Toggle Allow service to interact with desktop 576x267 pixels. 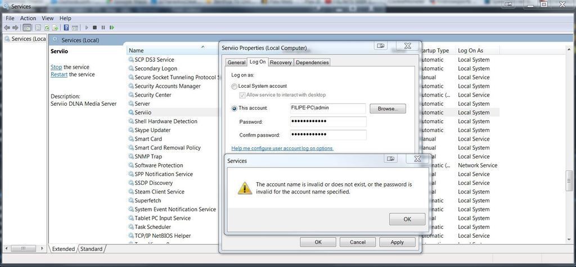pyautogui.click(x=242, y=95)
